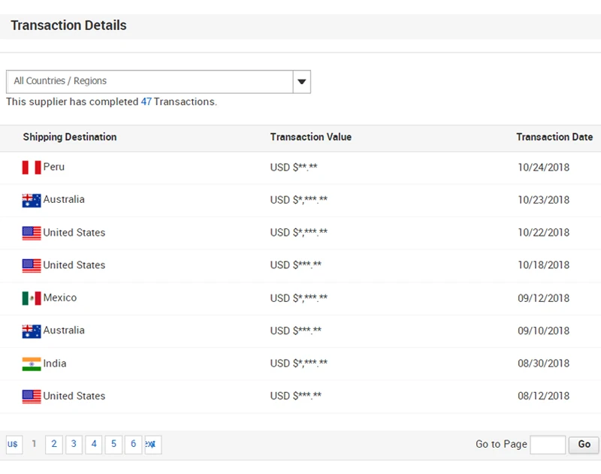Click the date 08/30/2018
Screen dimensions: 601x474
click(543, 364)
